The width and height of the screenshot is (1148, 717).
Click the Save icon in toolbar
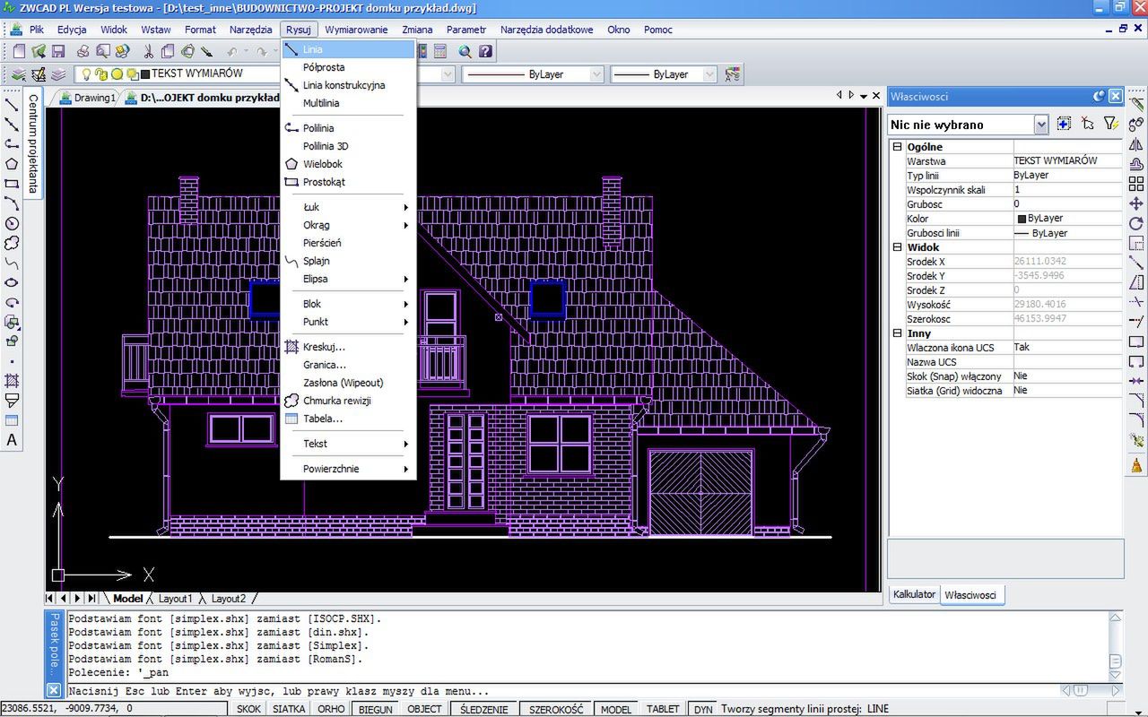click(x=58, y=52)
